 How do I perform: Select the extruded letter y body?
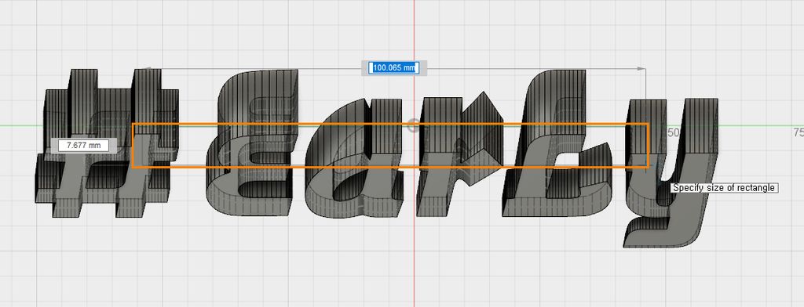coord(672,174)
